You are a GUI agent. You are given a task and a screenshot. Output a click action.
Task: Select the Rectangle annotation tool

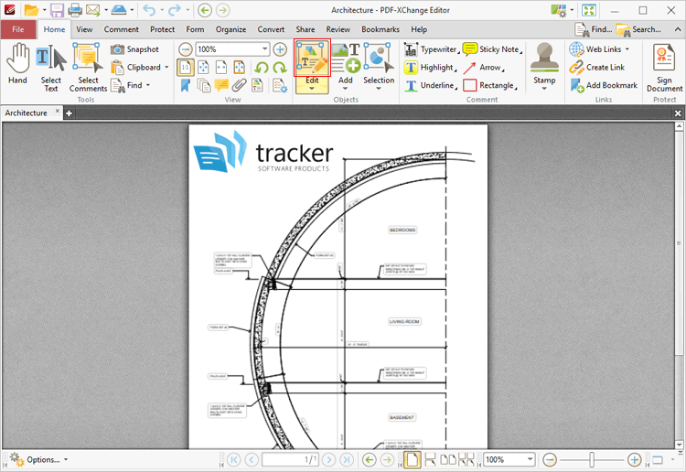(x=489, y=85)
